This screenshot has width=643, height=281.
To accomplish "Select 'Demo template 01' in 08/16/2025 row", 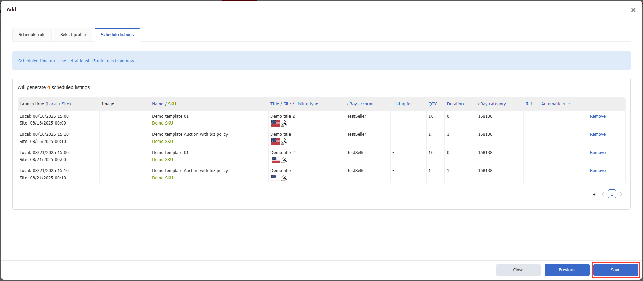I will [x=170, y=116].
